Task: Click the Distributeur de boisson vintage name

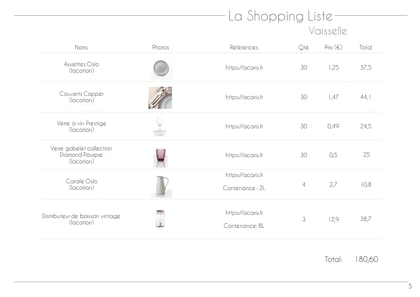Action: coord(81,216)
